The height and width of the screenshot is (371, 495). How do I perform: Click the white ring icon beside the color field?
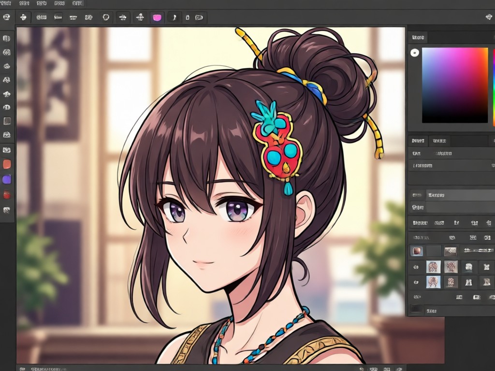pos(415,53)
